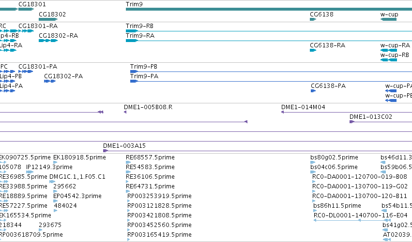Click the IP12149.3prime EST arrow
412x242 pixels.
[30, 172]
